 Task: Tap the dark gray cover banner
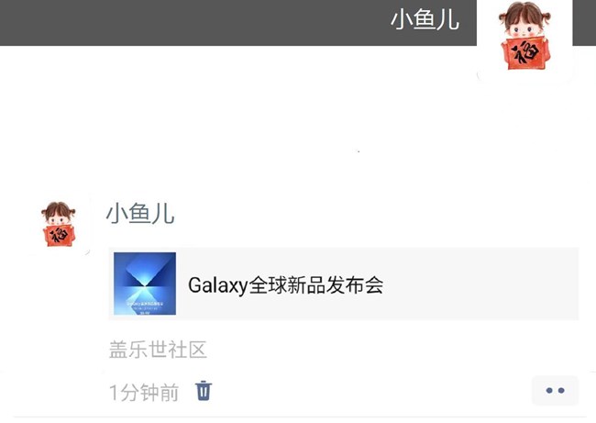pyautogui.click(x=238, y=23)
